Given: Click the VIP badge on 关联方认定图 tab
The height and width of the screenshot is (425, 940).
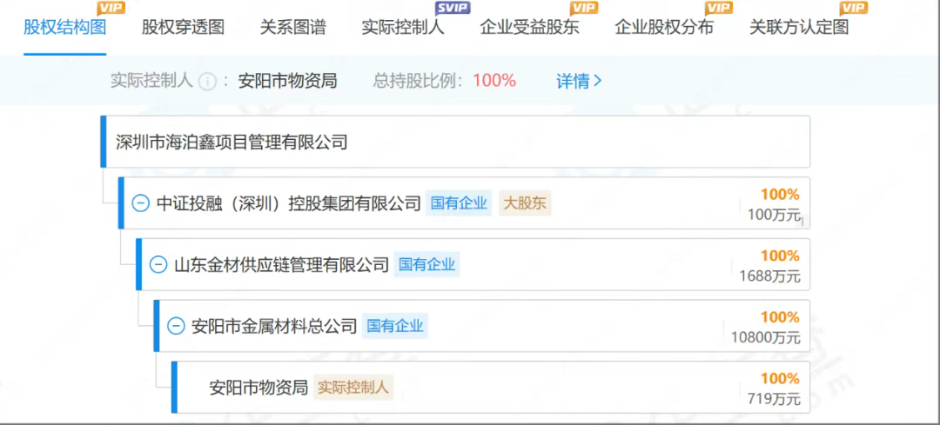Looking at the screenshot, I should [x=853, y=7].
